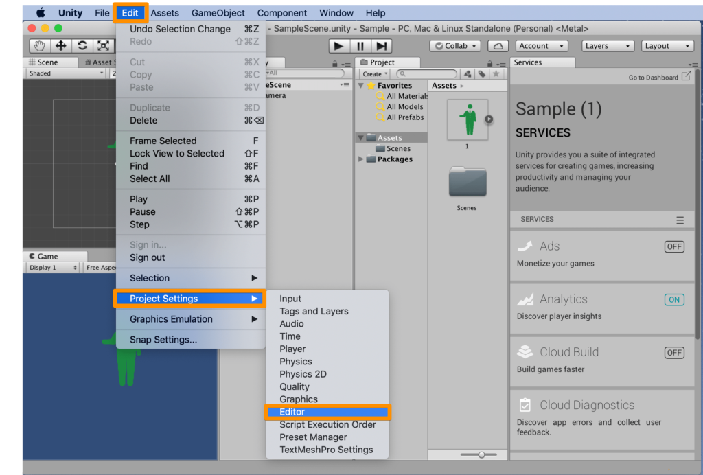Image resolution: width=703 pixels, height=475 pixels.
Task: Select the Scenes folder thumbnail in Assets
Action: [x=467, y=181]
